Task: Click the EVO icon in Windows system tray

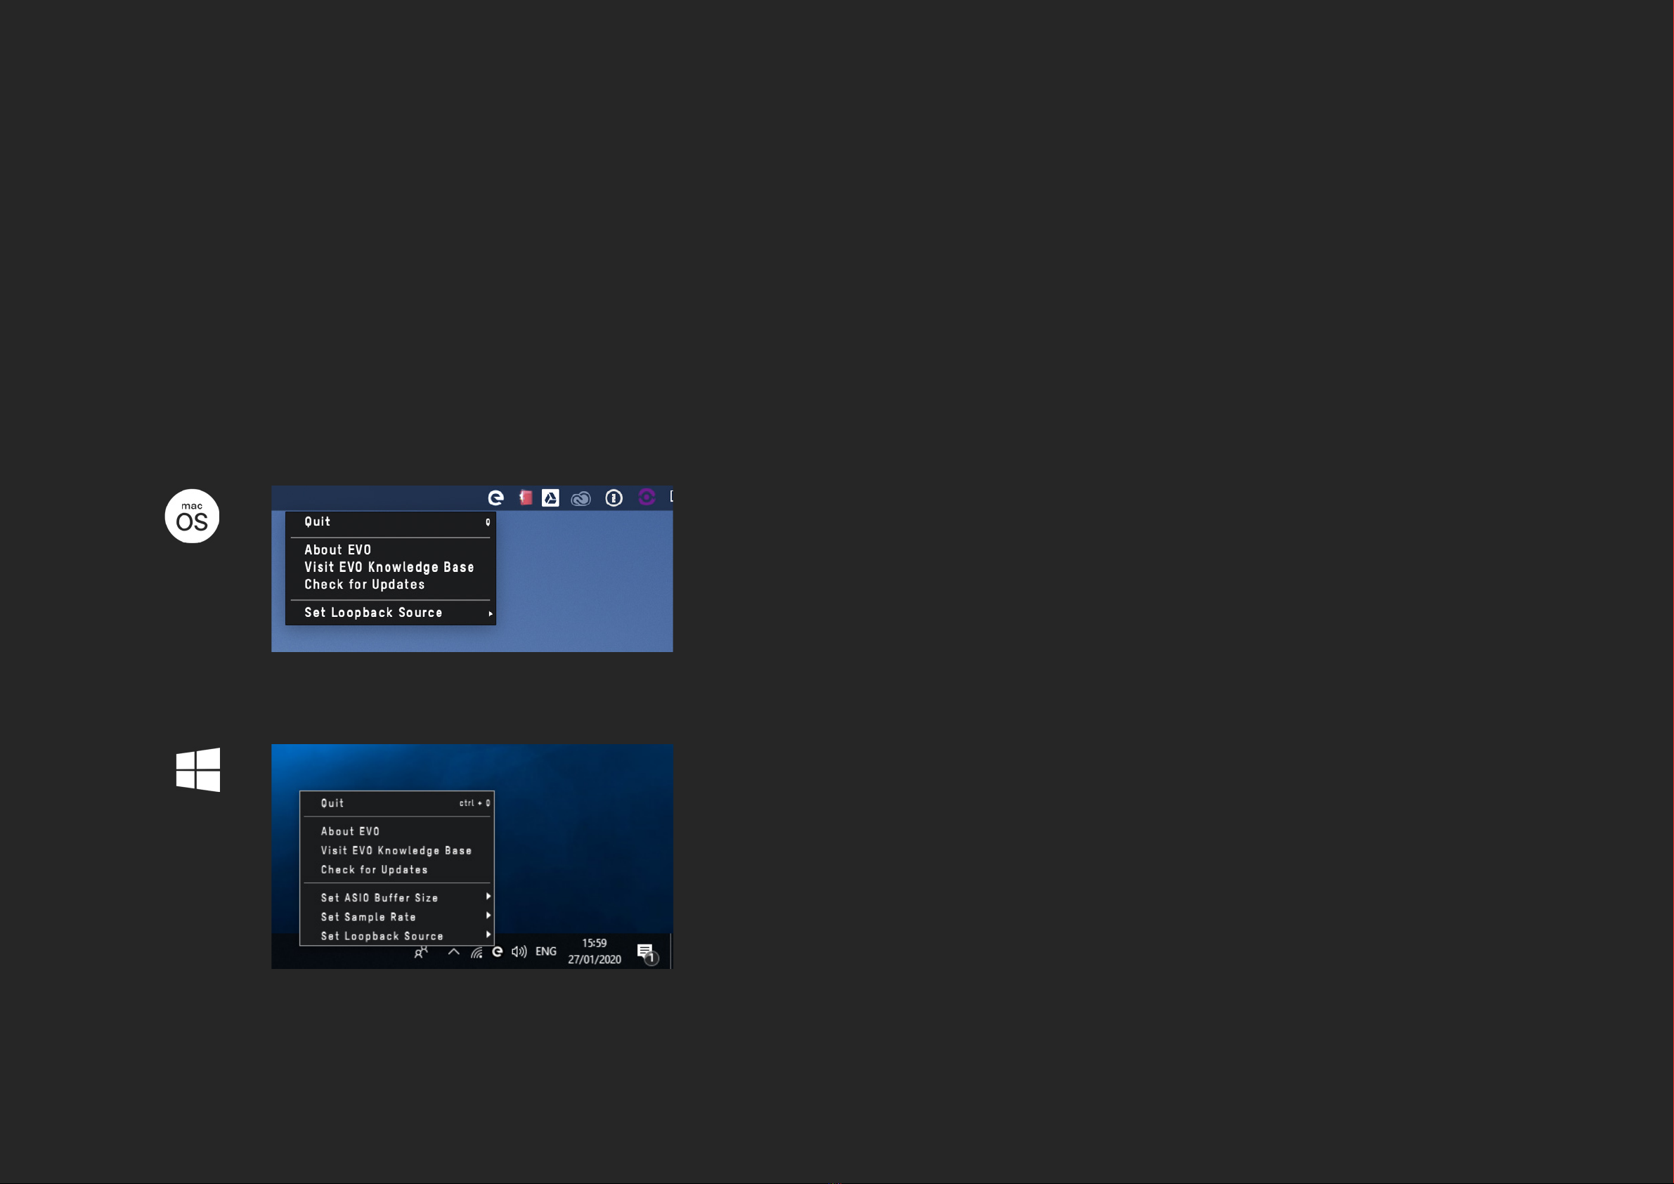Action: click(x=498, y=951)
